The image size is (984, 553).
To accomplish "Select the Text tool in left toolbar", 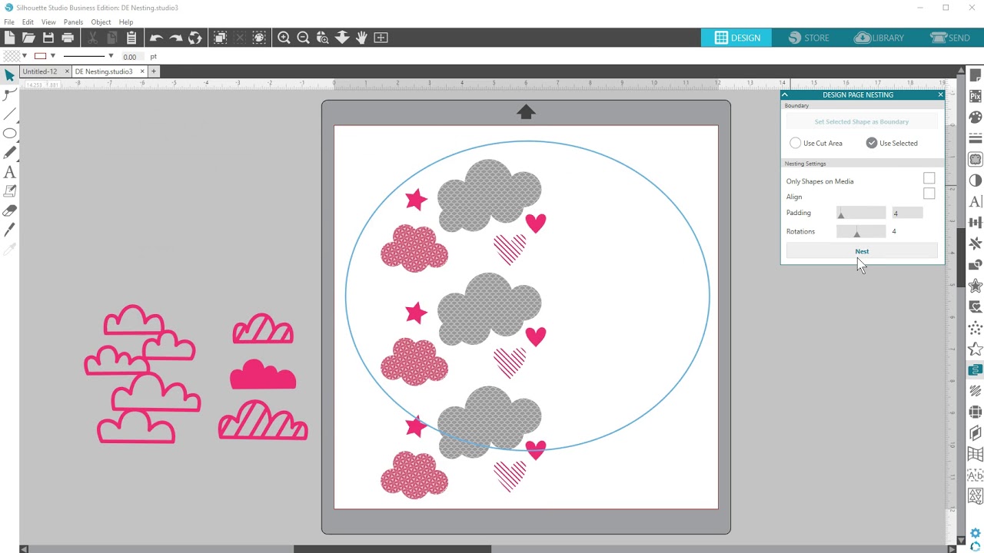I will click(9, 172).
